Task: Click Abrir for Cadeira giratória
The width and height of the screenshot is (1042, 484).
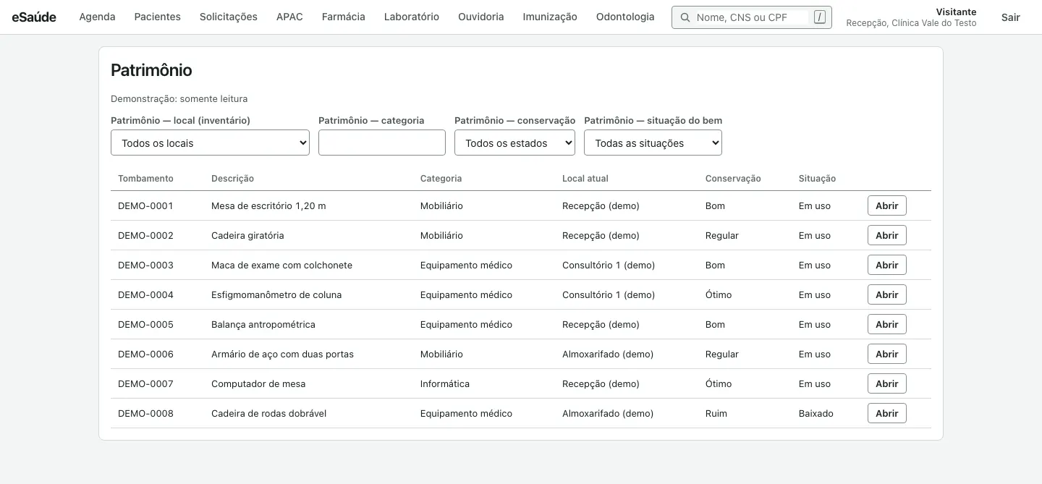Action: [x=887, y=235]
